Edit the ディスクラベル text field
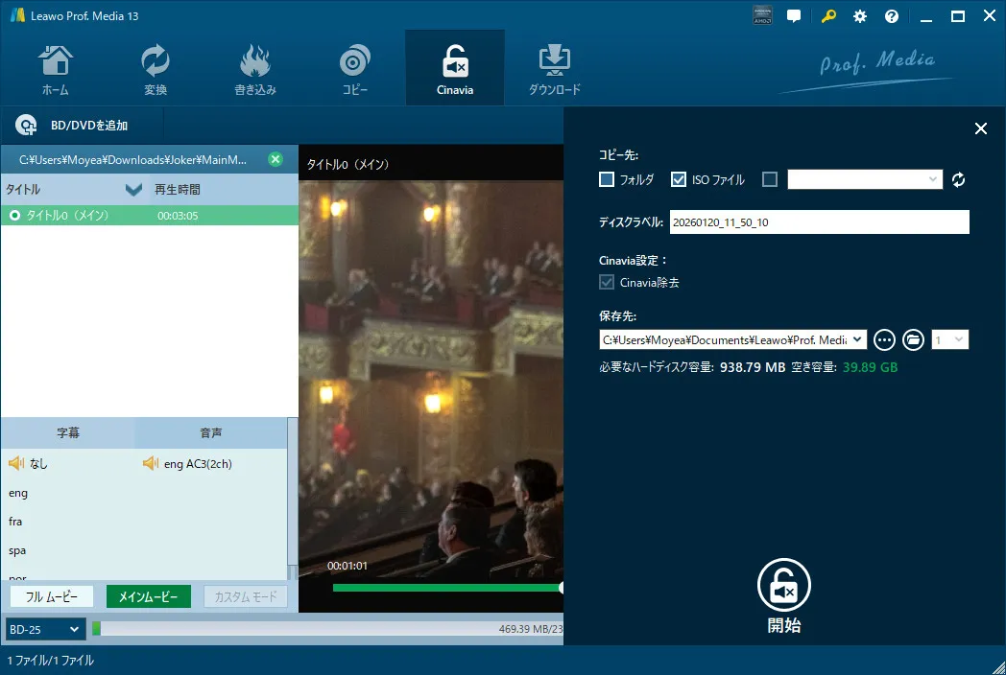 coord(820,222)
